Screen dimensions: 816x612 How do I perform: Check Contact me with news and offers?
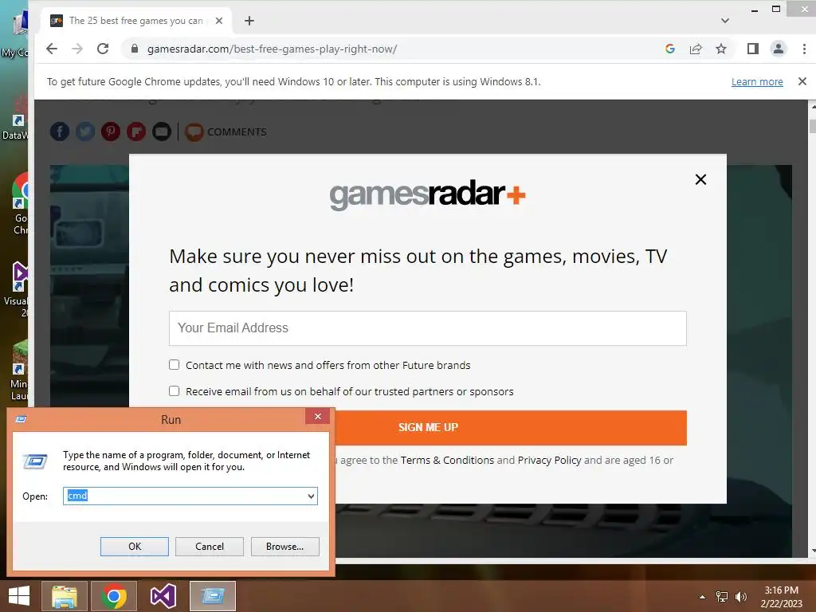point(175,365)
